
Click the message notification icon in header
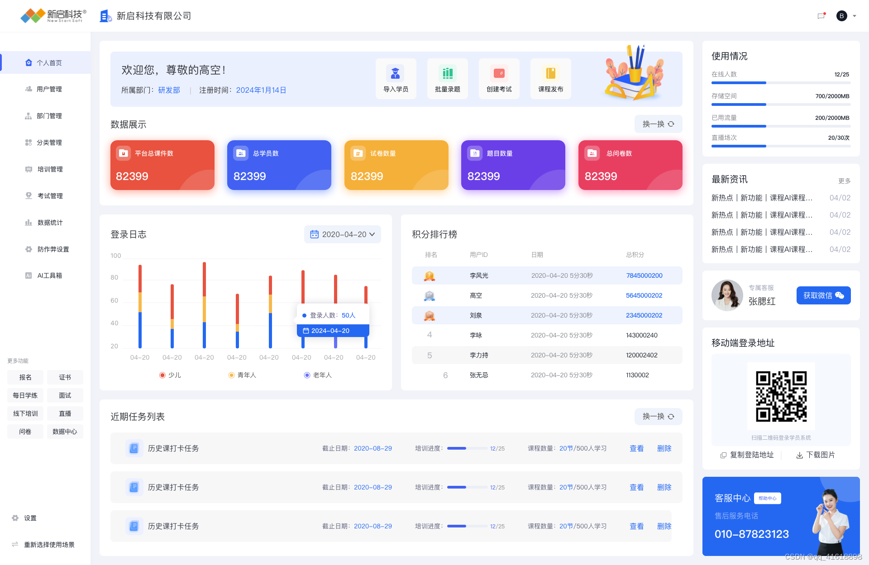[821, 16]
